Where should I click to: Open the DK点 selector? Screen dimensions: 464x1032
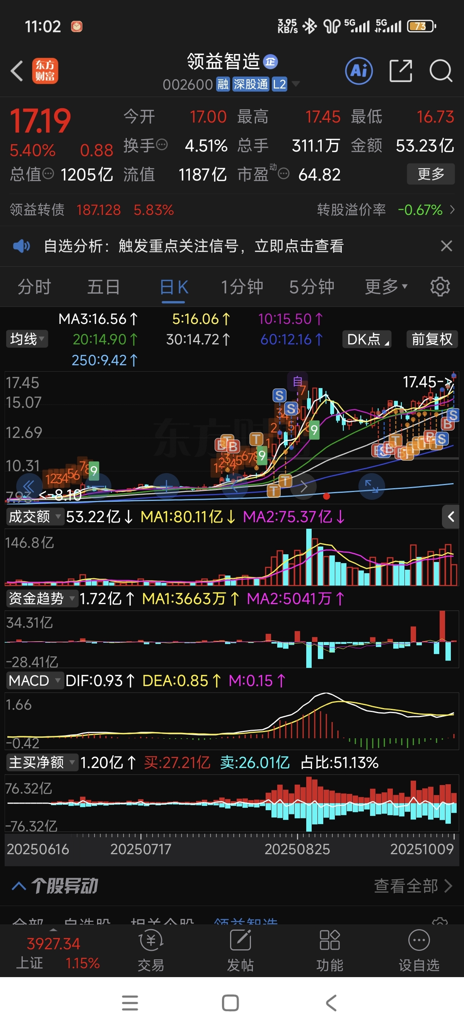pos(367,339)
